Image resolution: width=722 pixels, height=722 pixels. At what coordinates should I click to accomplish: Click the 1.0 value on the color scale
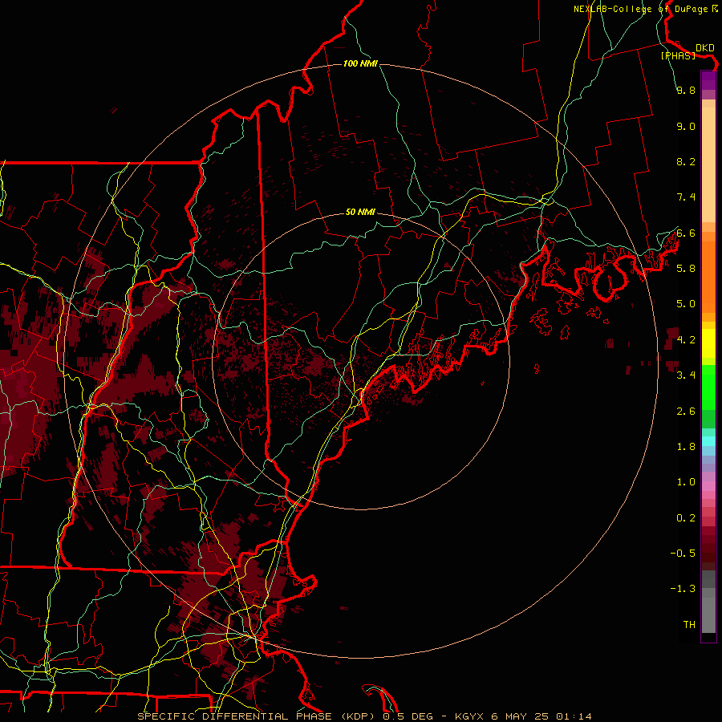pos(686,482)
